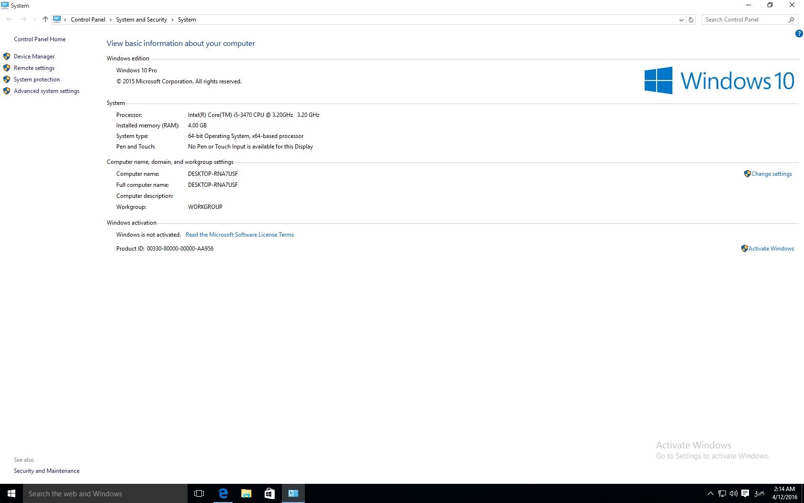Click Activate Windows link
Viewport: 804px width, 503px height.
(x=771, y=249)
